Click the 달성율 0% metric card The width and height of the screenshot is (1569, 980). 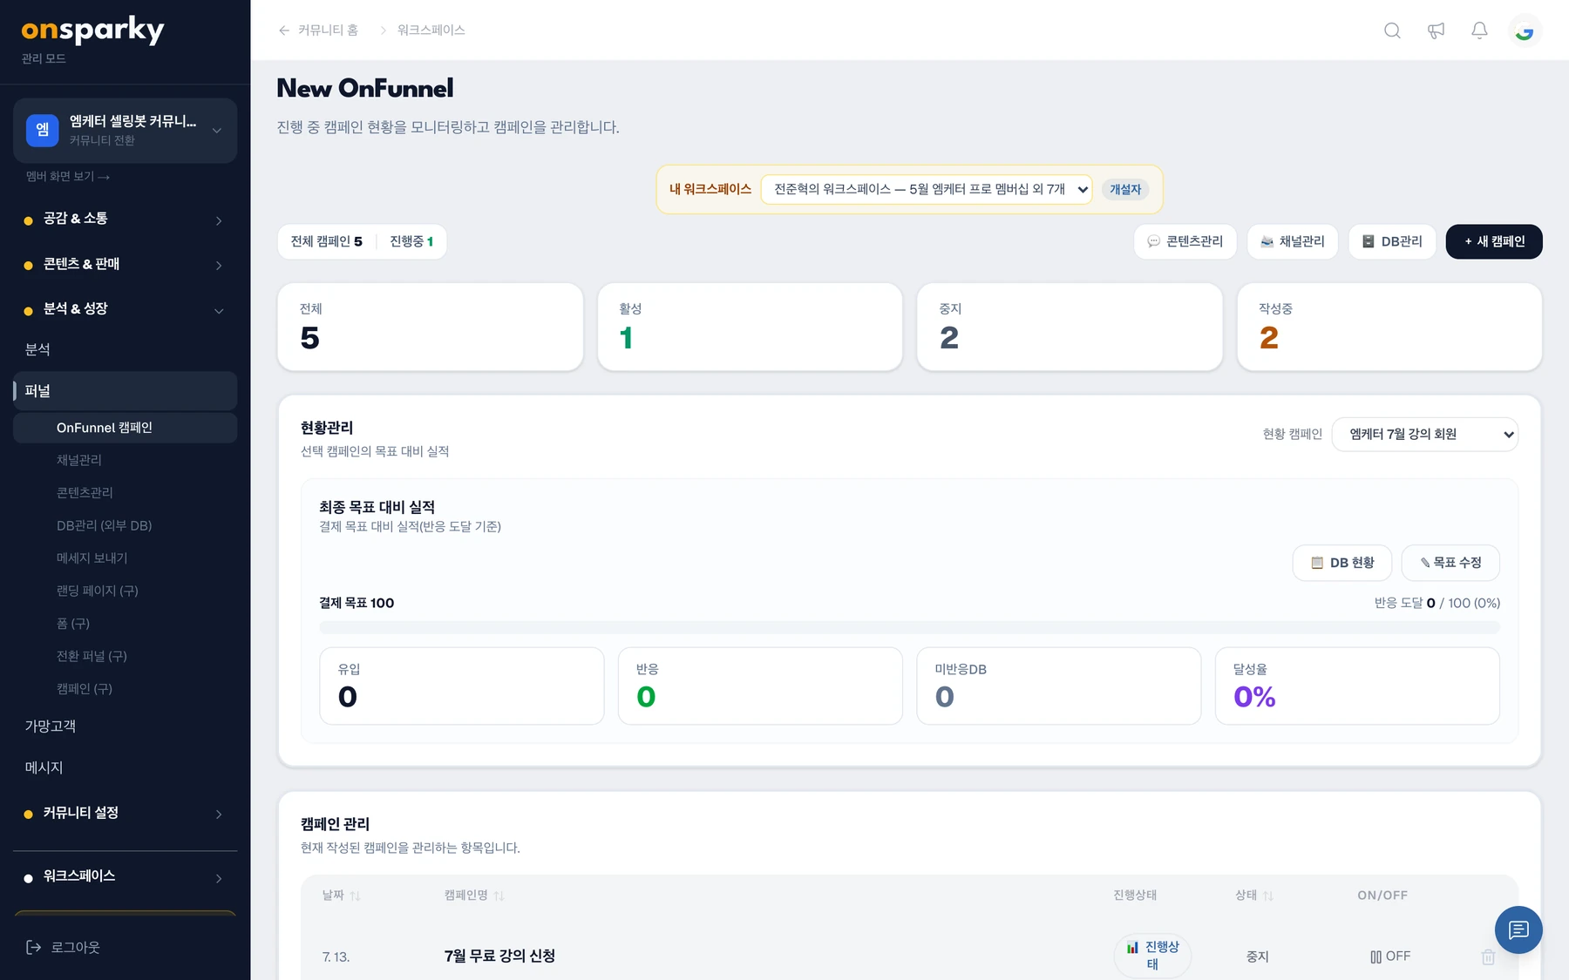pos(1357,686)
